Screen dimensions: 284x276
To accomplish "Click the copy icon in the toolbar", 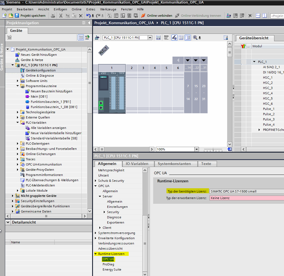I will click(x=67, y=16).
